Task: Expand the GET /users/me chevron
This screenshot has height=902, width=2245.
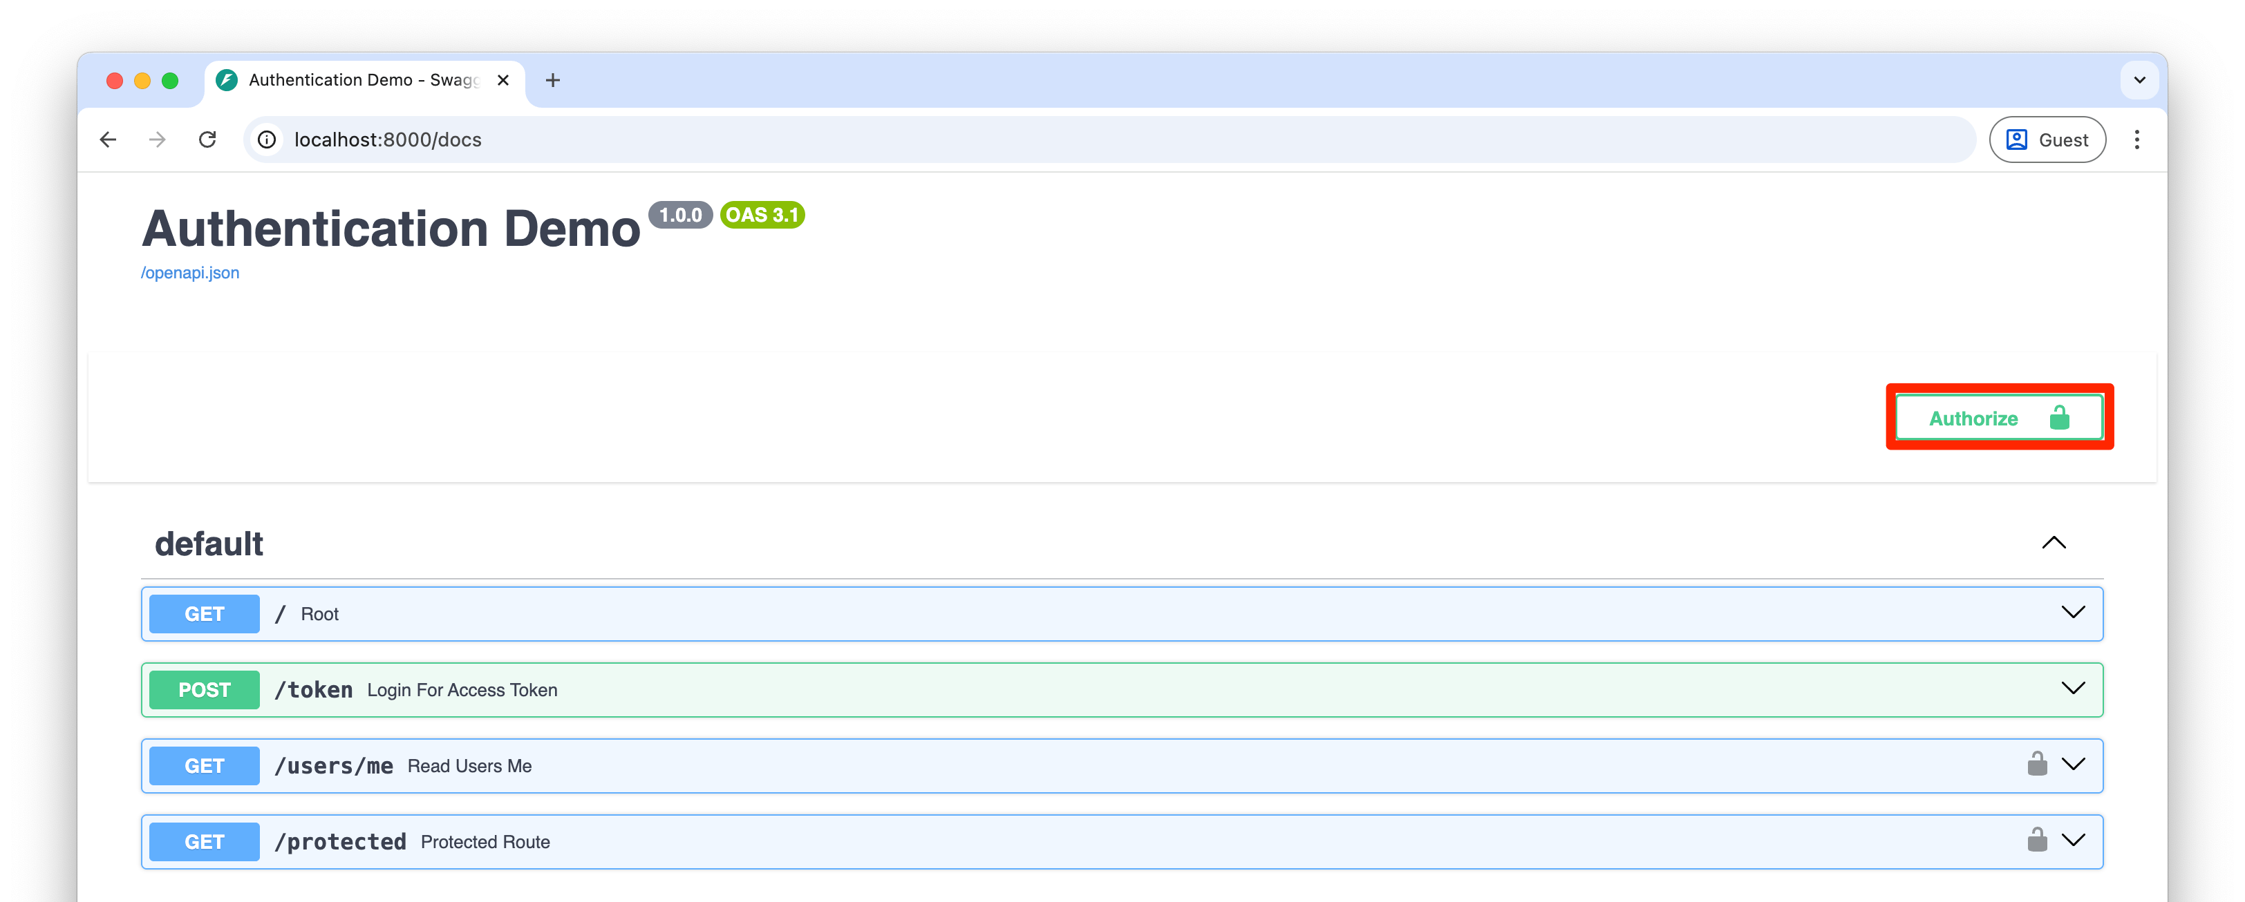Action: tap(2074, 765)
